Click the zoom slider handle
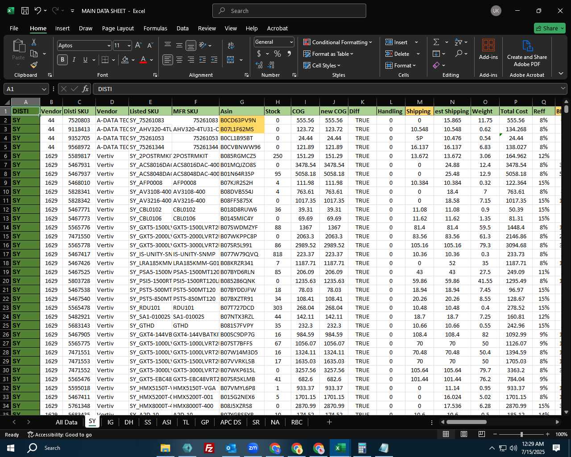Image resolution: width=571 pixels, height=457 pixels. [521, 434]
